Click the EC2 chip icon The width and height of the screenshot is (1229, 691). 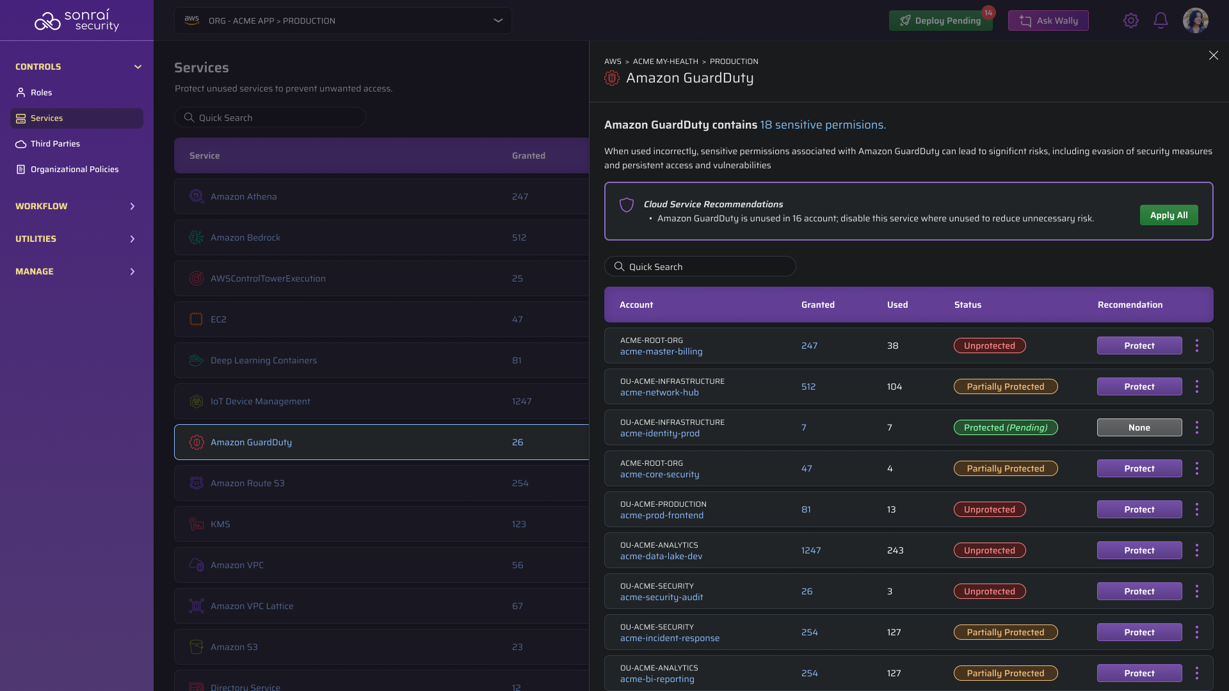click(x=197, y=319)
